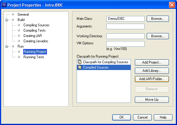Confirm changes with the OK button
The image size is (177, 125).
point(121,117)
